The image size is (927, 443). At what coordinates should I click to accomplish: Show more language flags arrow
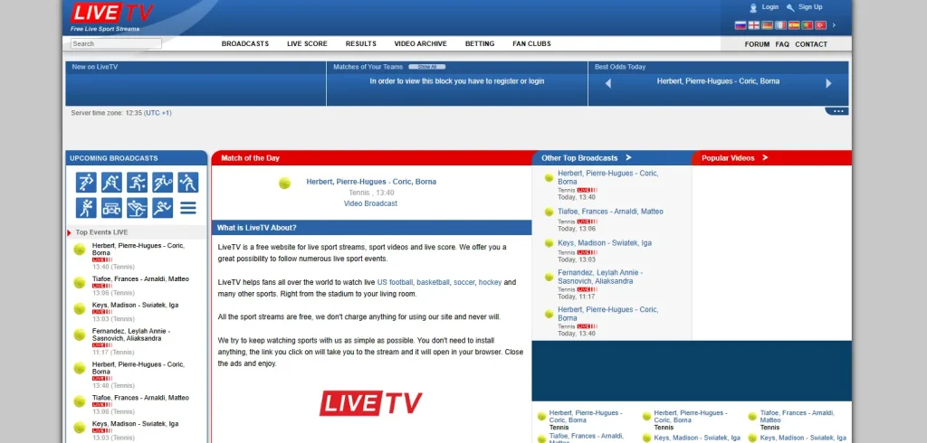click(834, 25)
